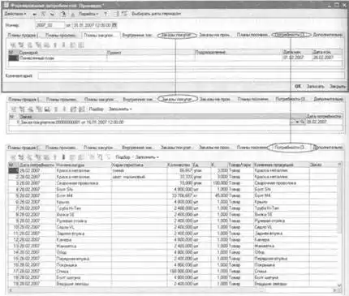
Task: Click Болт шатуна in the Конечная продукция column
Action: pos(266,277)
